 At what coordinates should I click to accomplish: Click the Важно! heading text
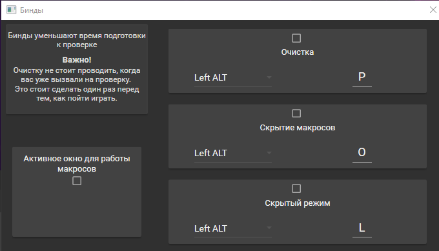(77, 60)
